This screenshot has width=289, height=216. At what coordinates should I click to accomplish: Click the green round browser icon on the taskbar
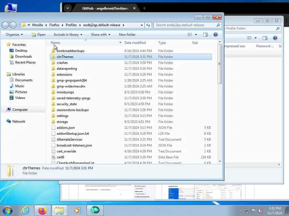click(95, 210)
